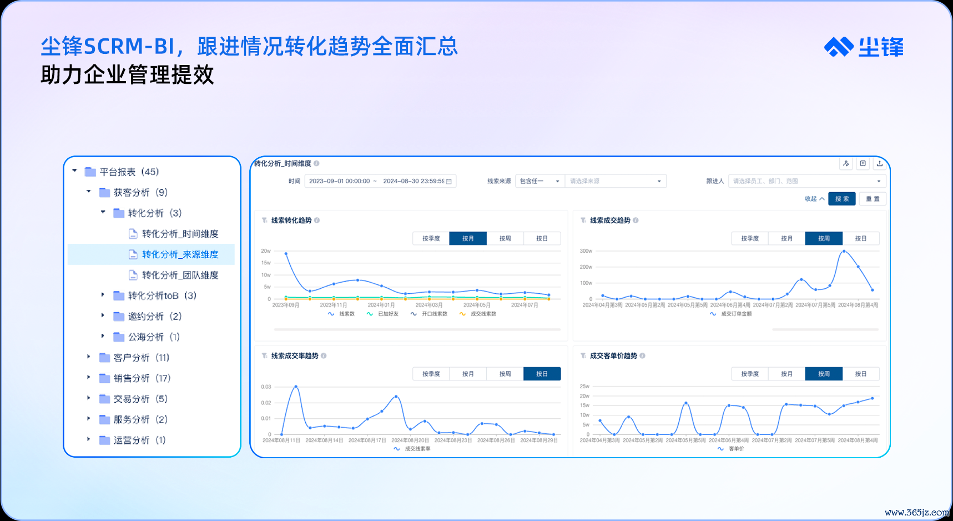Switch 线索转化趋势 chart to 按季度
Viewport: 953px width, 521px height.
click(x=431, y=238)
